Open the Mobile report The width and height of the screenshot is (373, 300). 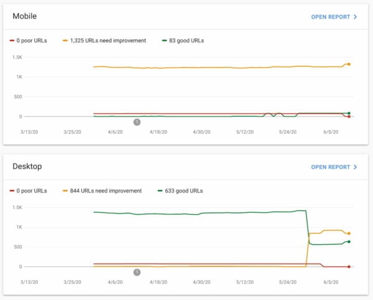tap(331, 17)
